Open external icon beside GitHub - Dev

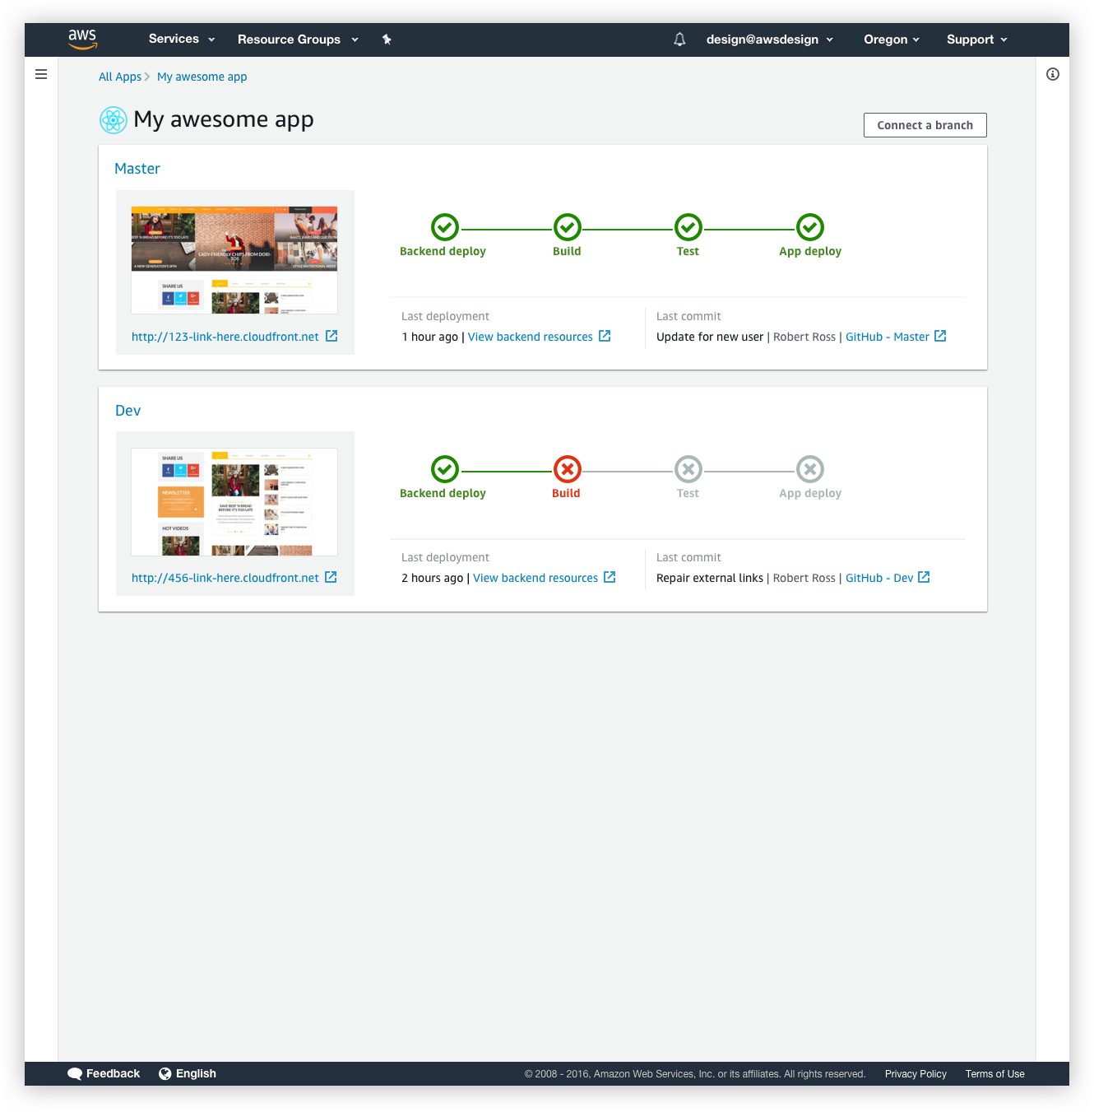coord(924,577)
